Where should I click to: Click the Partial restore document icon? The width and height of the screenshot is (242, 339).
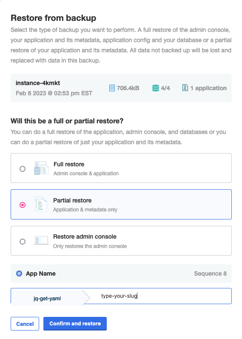[41, 204]
